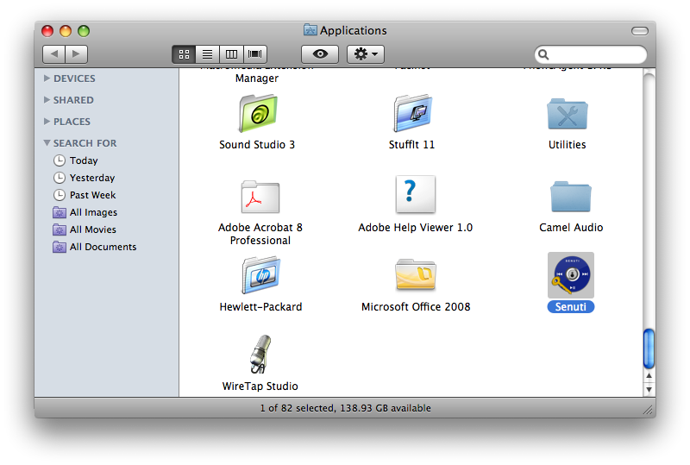690x465 pixels.
Task: Launch the WireTap Studio microphone icon
Action: pyautogui.click(x=260, y=355)
